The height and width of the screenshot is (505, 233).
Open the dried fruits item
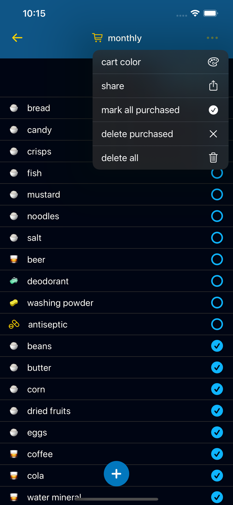[49, 411]
